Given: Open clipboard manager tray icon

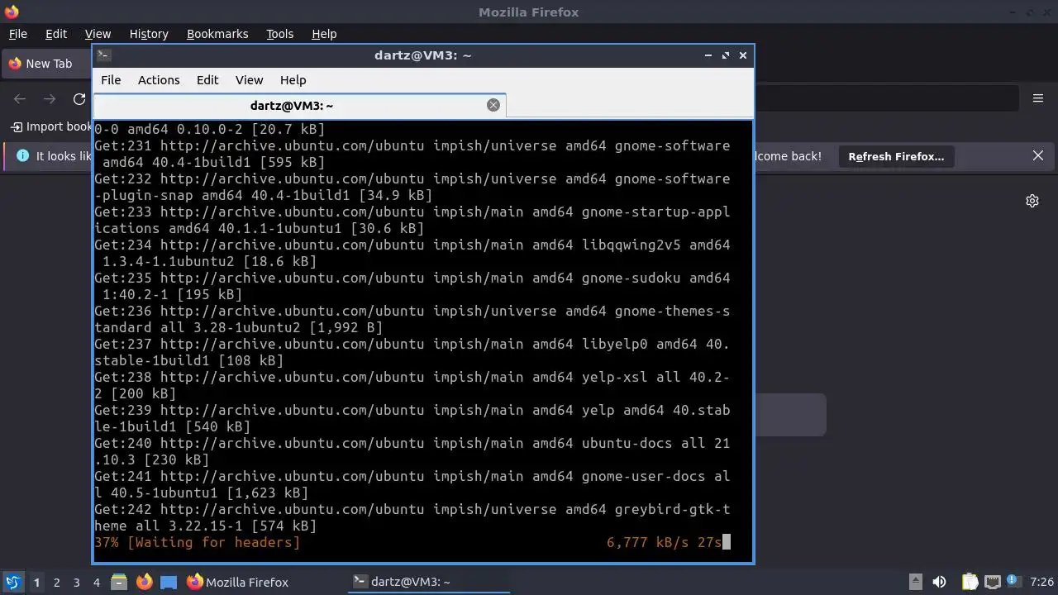Looking at the screenshot, I should pos(970,582).
